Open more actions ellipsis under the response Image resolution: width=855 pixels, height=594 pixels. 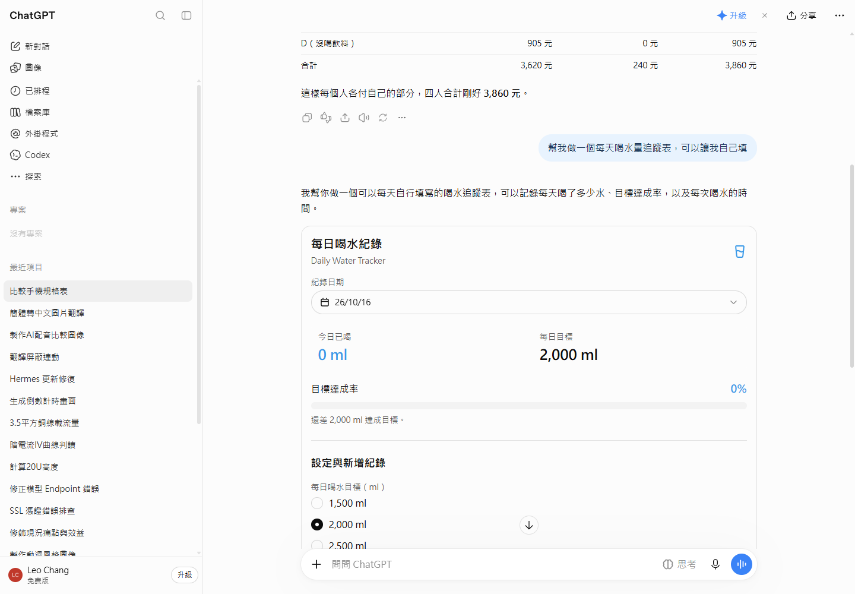pyautogui.click(x=402, y=118)
